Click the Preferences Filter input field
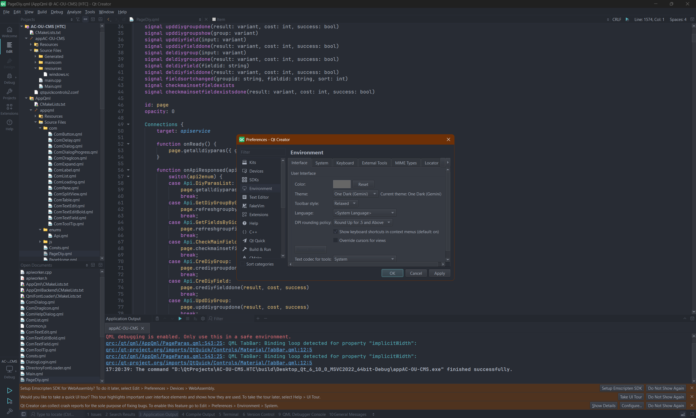The width and height of the screenshot is (696, 418). point(262,152)
